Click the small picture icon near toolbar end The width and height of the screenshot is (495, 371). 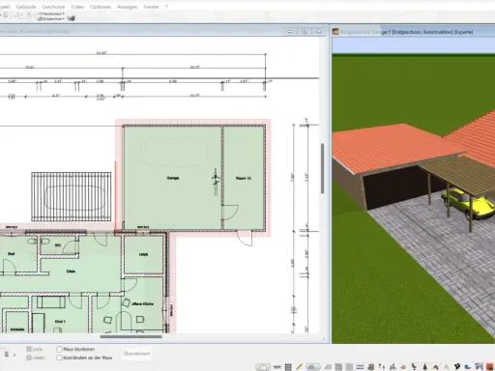[x=480, y=367]
